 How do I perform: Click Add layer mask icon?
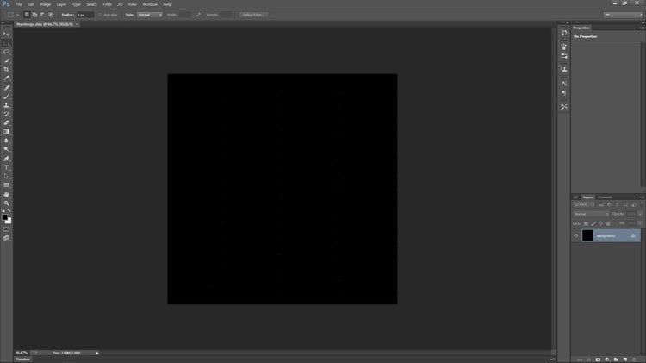click(x=599, y=360)
